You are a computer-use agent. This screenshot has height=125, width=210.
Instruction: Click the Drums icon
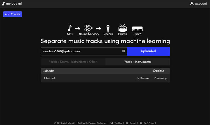pos(123,28)
